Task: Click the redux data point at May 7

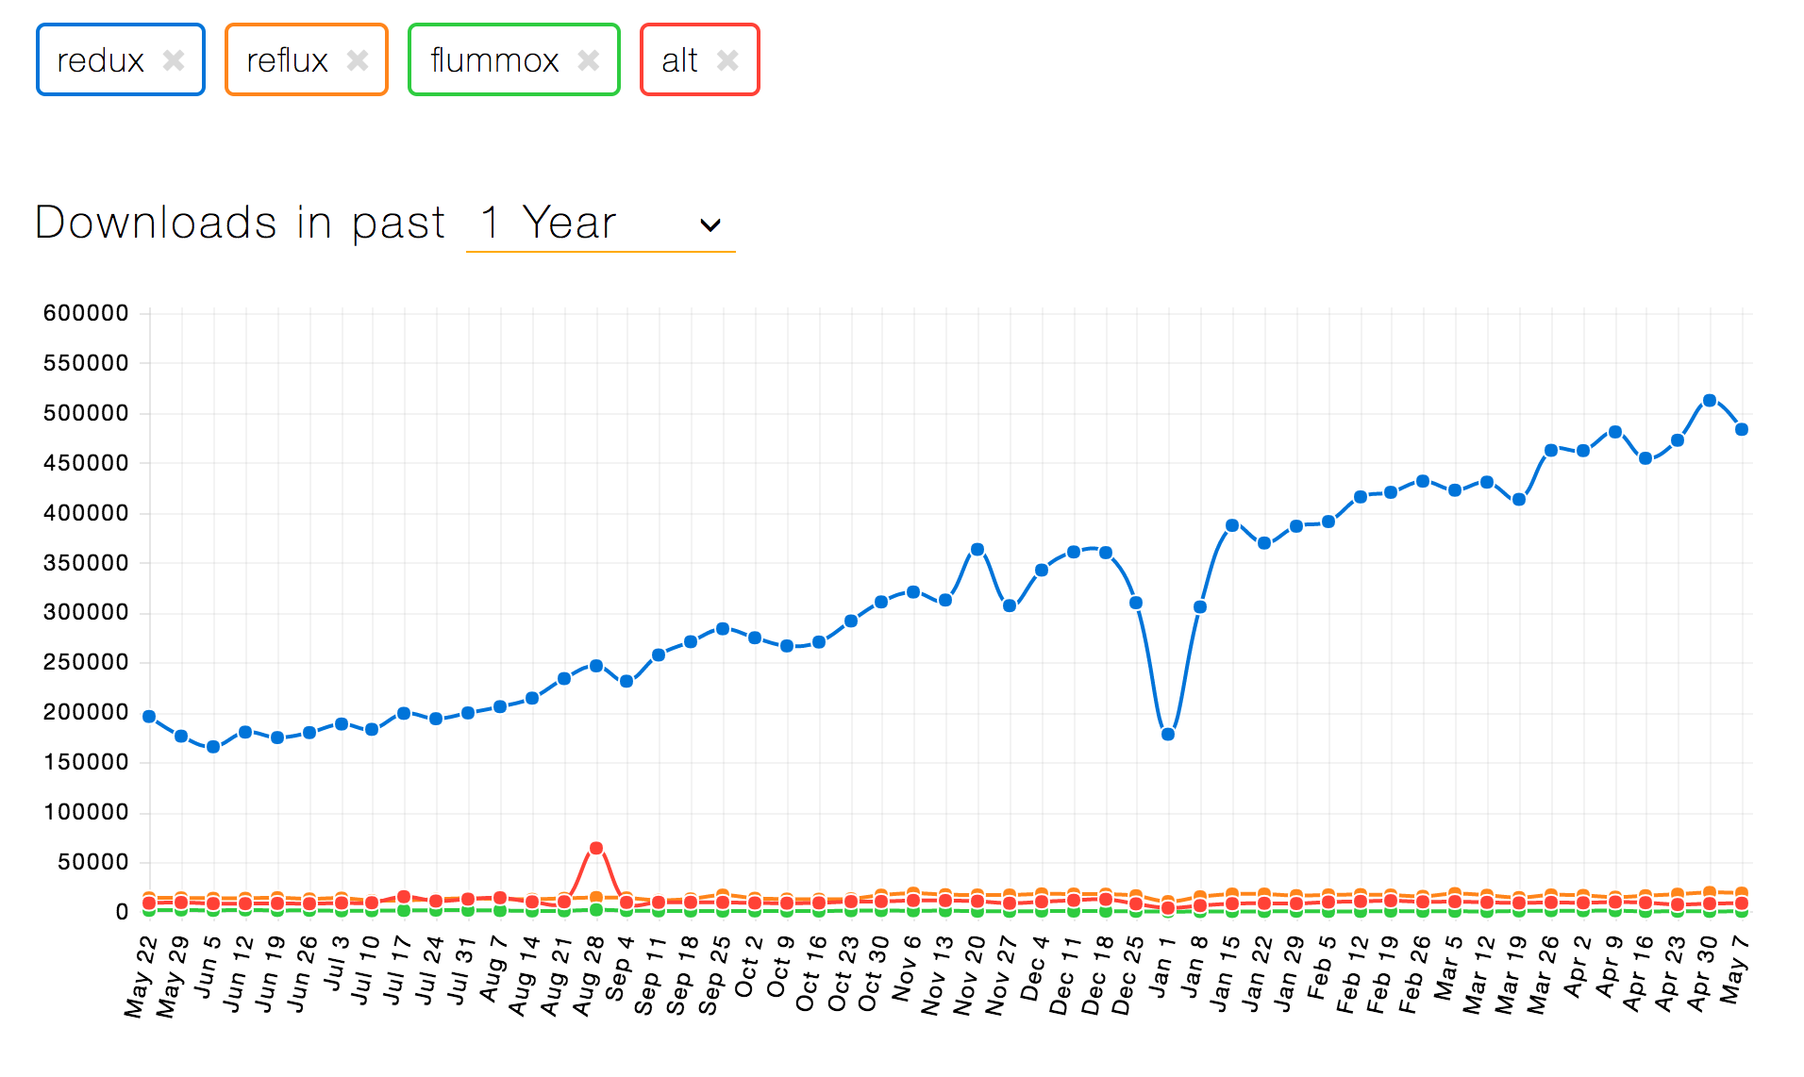Action: [x=1742, y=429]
